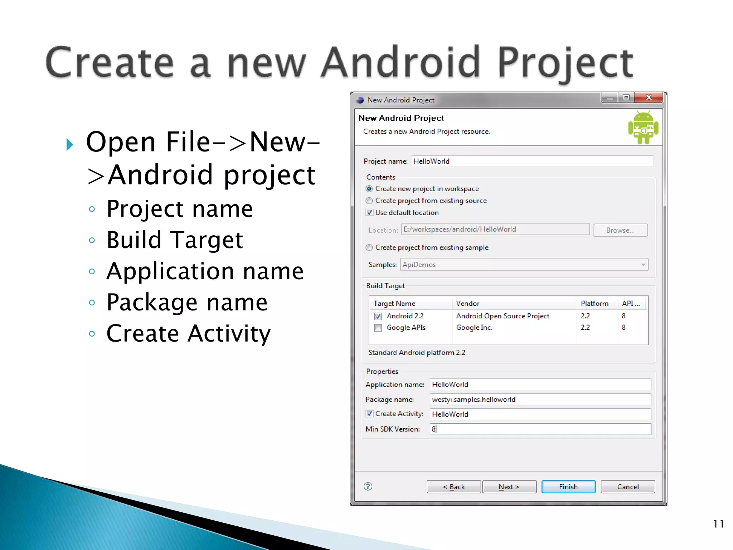Select Create project from existing source
This screenshot has height=550, width=733.
pos(369,201)
